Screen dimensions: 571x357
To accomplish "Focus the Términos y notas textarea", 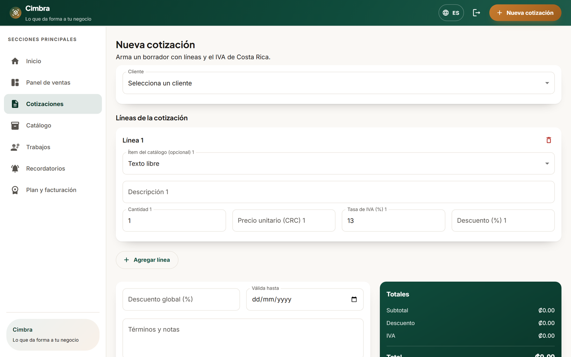I will click(x=243, y=338).
